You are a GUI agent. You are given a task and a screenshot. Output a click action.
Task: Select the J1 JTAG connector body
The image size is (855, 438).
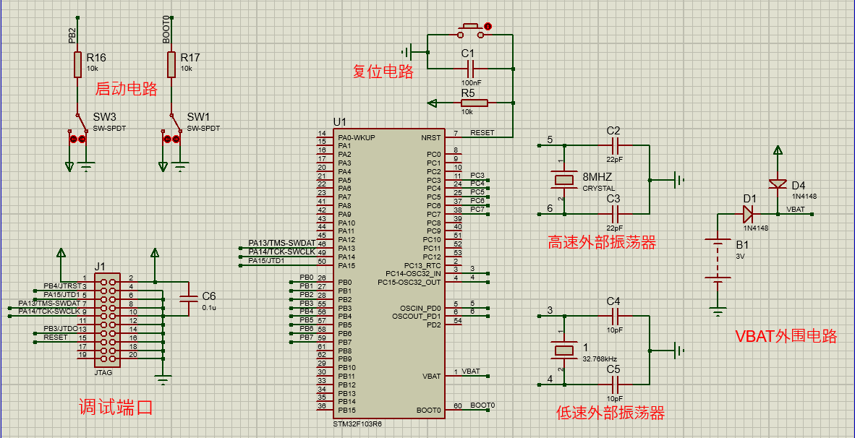click(x=108, y=320)
